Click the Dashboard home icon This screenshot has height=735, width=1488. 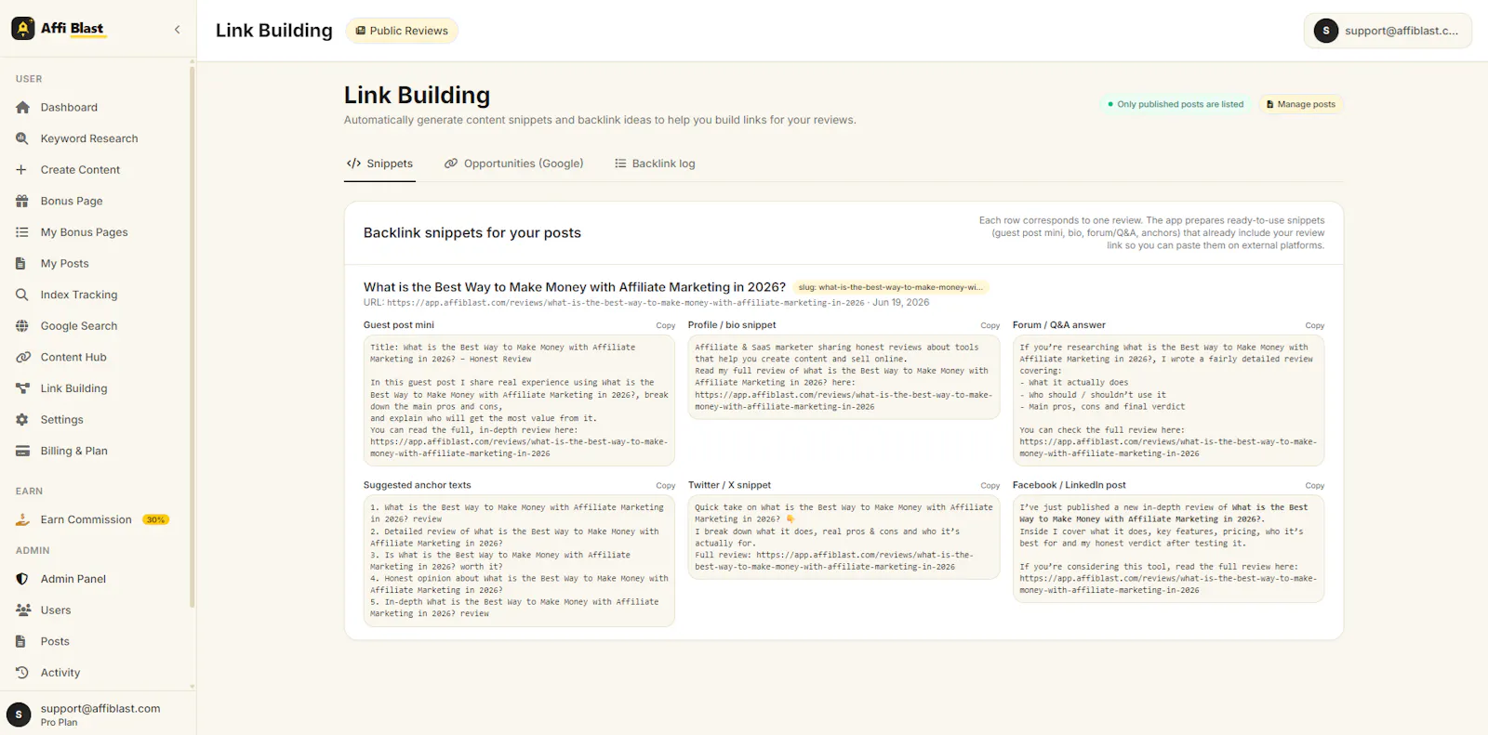point(22,108)
